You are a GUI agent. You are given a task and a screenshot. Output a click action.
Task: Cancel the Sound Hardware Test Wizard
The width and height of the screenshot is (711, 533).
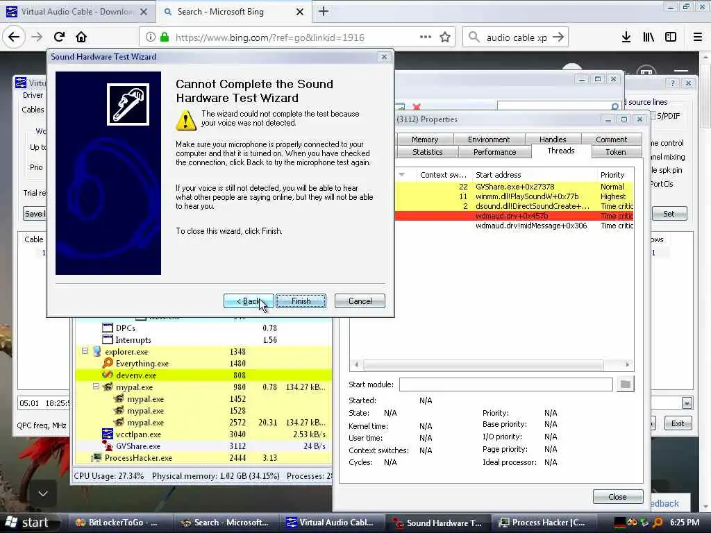360,301
